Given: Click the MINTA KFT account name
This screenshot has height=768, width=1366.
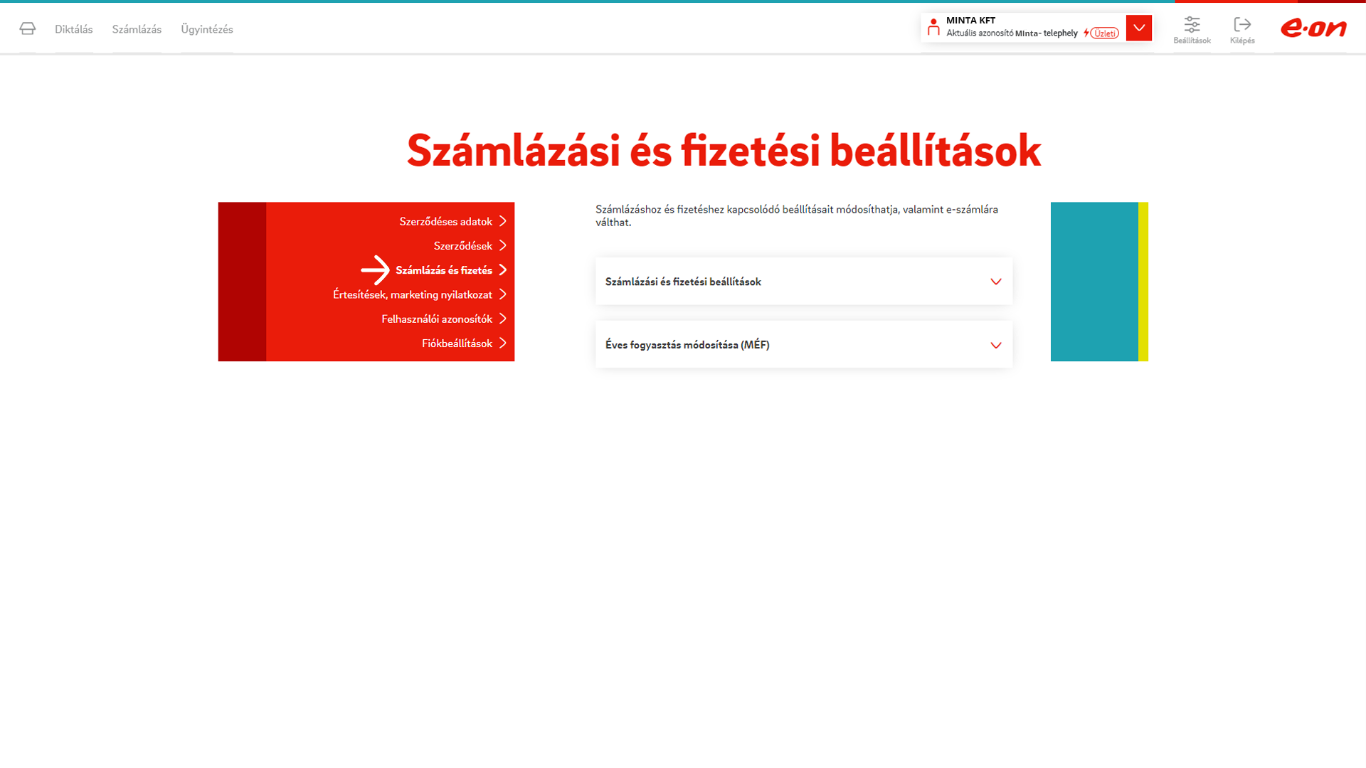Looking at the screenshot, I should point(970,21).
